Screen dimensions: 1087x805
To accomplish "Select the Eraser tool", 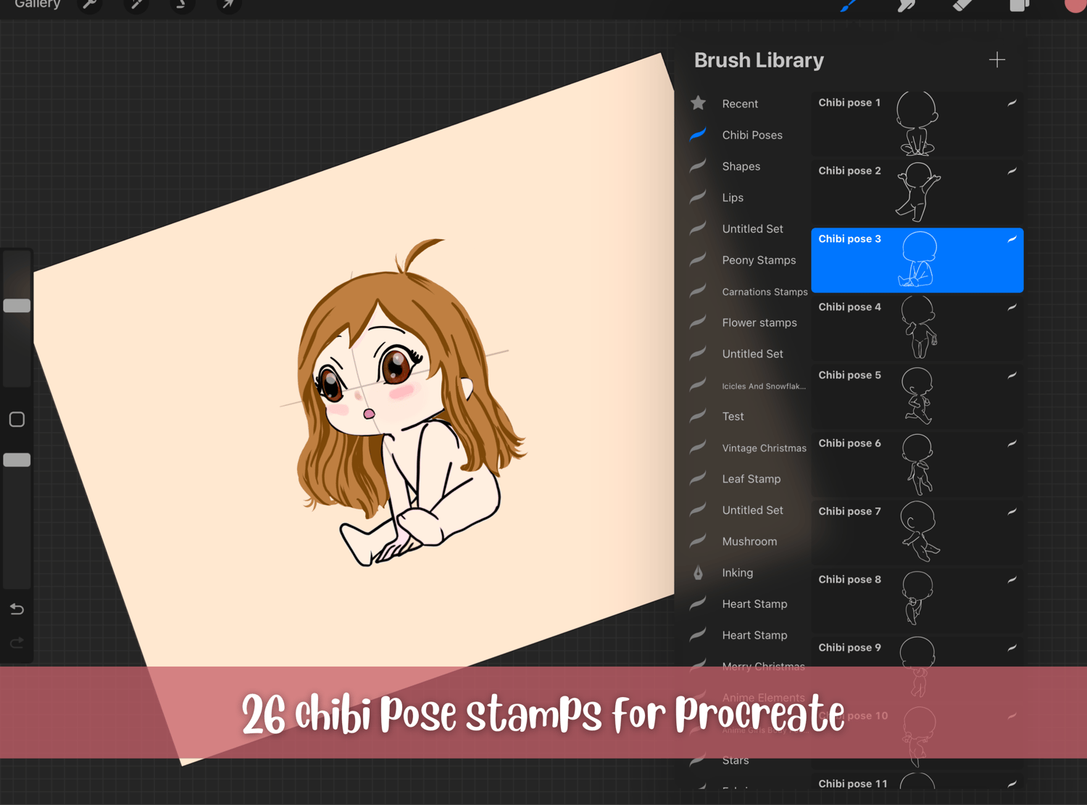I will 962,5.
